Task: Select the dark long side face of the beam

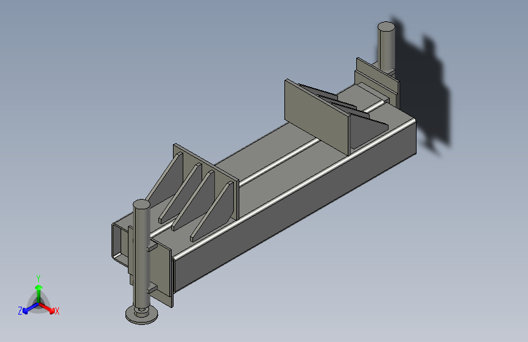Action: (297, 205)
